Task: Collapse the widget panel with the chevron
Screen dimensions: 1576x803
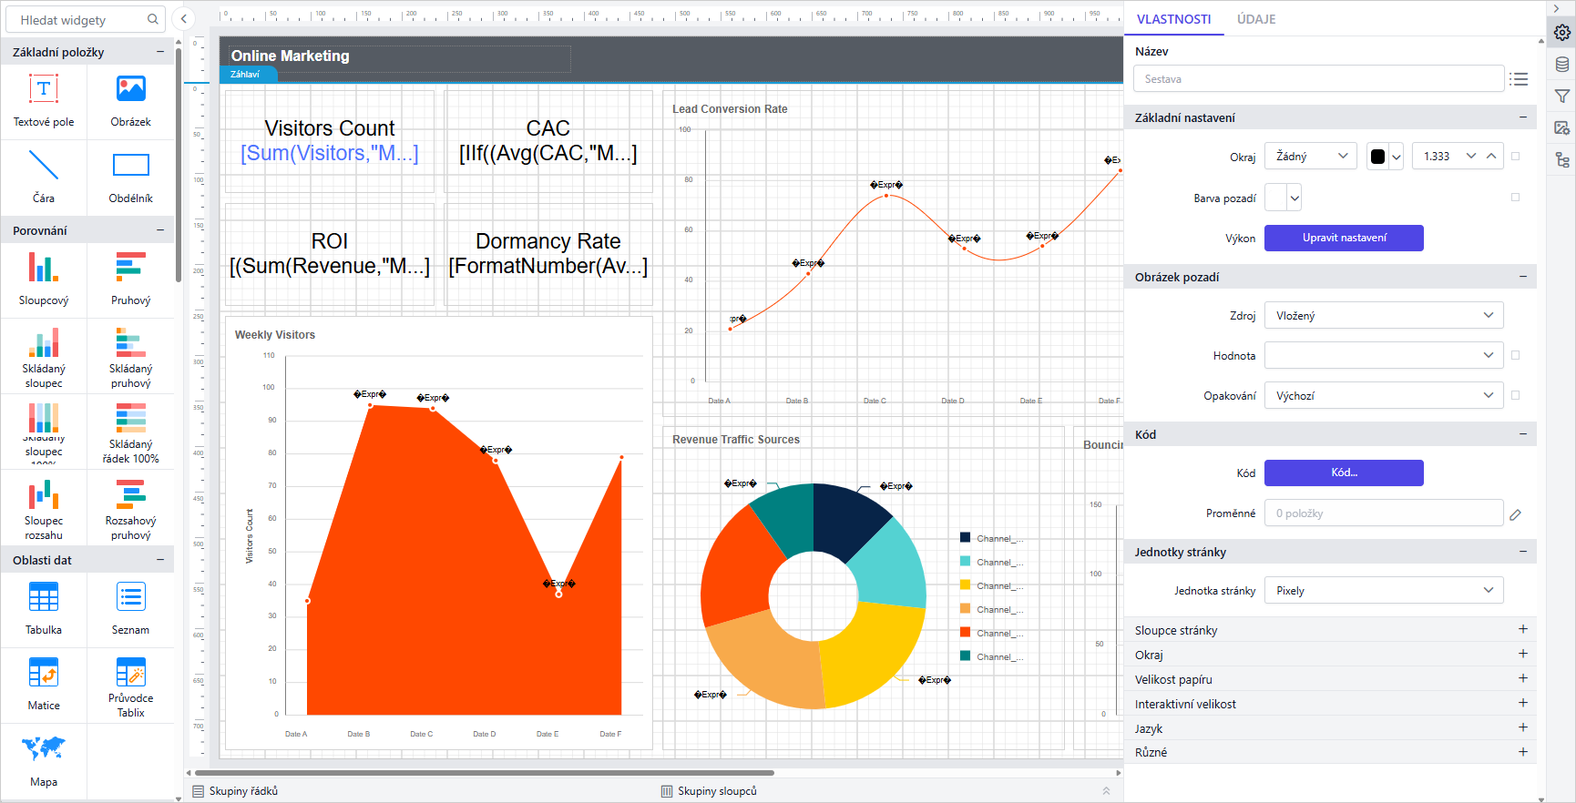Action: point(183,19)
